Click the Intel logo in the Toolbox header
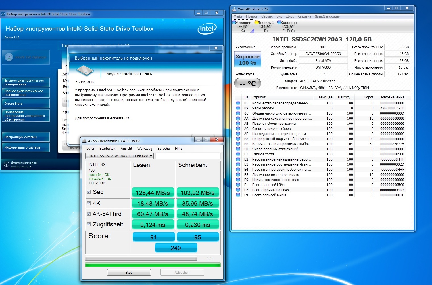 click(207, 29)
